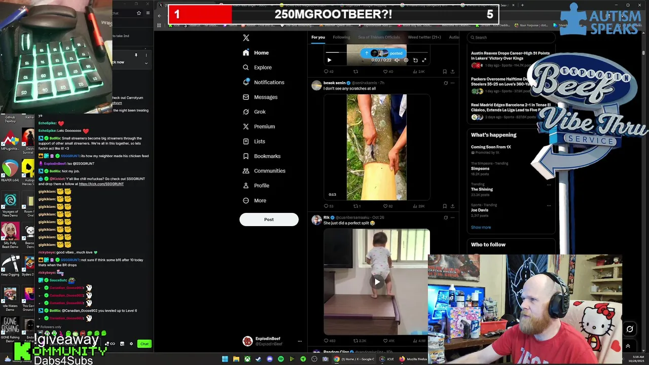The image size is (649, 365).
Task: Reply to besok senin post with 53 replies
Action: pyautogui.click(x=328, y=206)
